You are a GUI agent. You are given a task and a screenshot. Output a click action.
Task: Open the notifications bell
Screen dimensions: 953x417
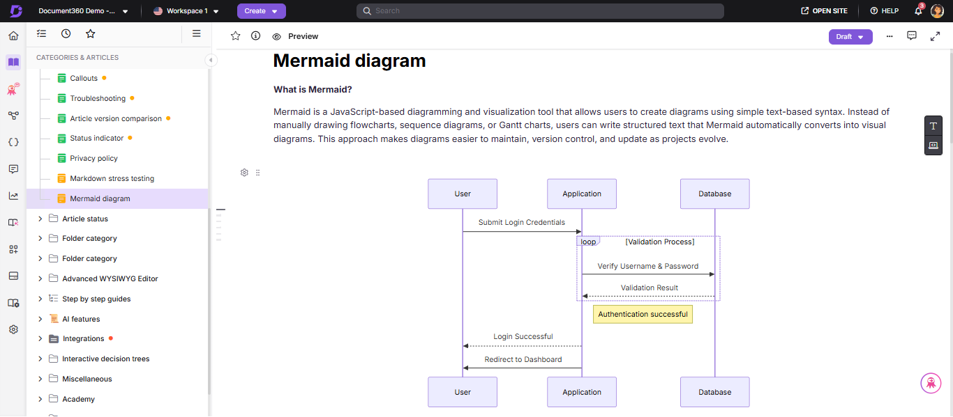pos(919,11)
